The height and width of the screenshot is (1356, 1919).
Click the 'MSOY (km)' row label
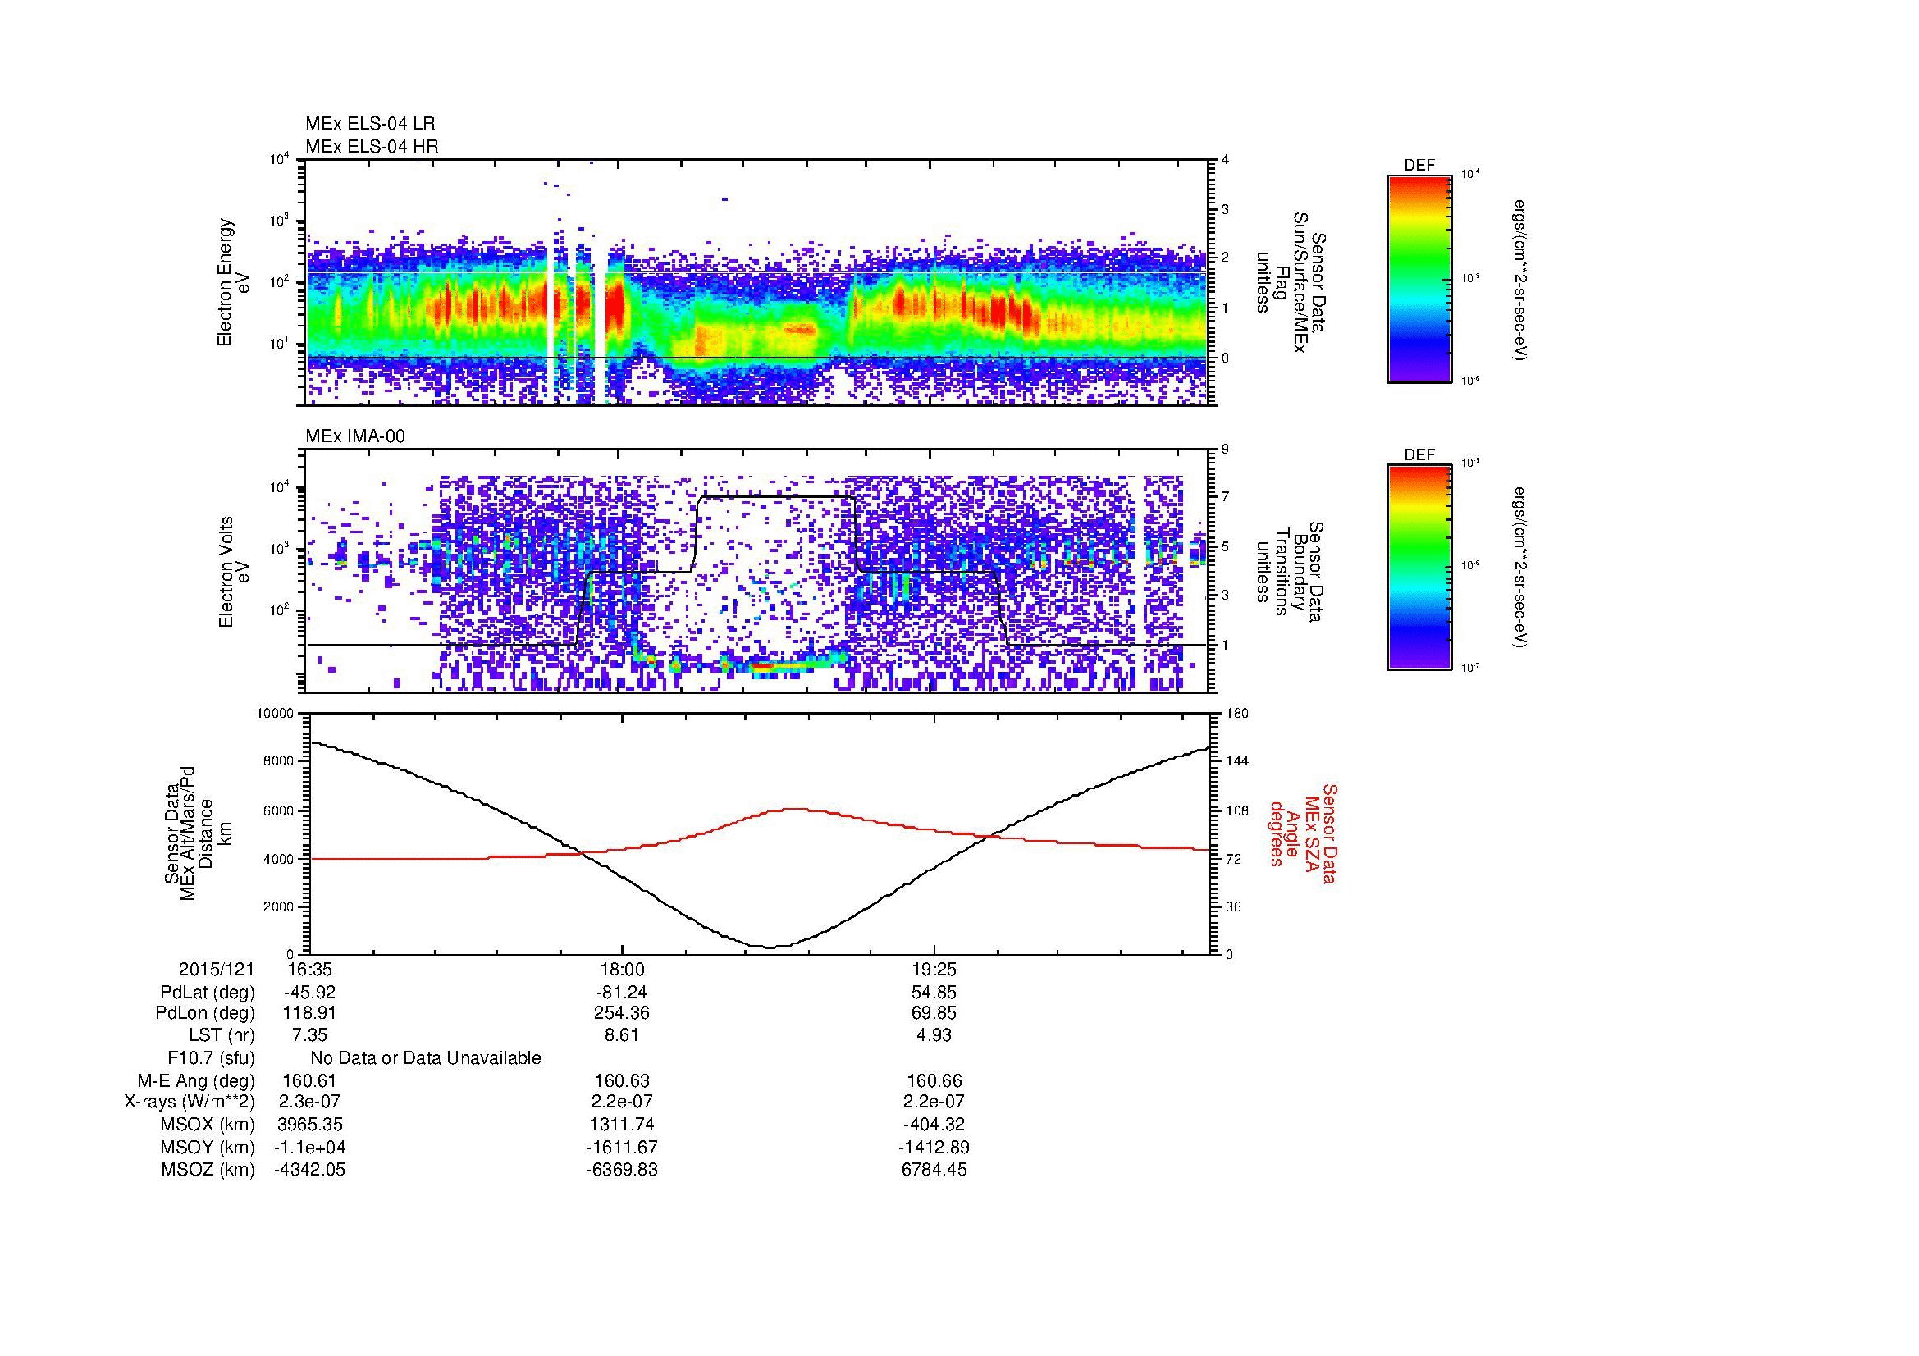click(x=208, y=1147)
